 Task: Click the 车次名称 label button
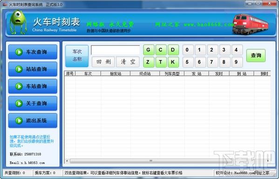coord(77,56)
